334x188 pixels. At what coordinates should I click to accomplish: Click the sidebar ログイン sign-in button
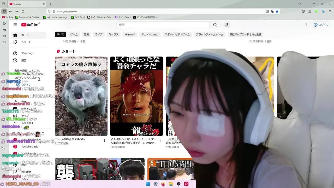[x=24, y=85]
